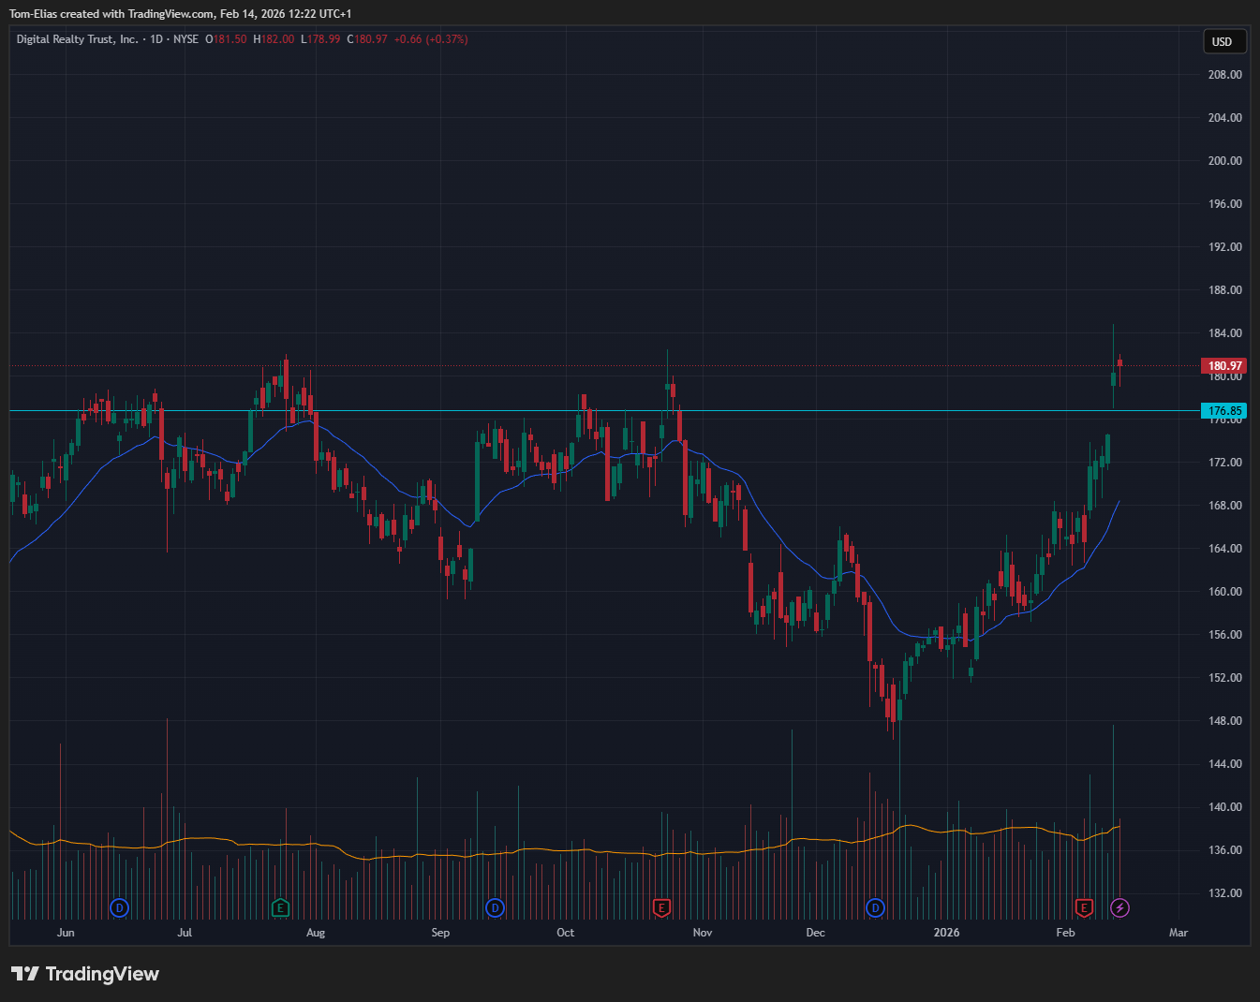
Task: Open the June dividend marker icon
Action: pyautogui.click(x=119, y=907)
